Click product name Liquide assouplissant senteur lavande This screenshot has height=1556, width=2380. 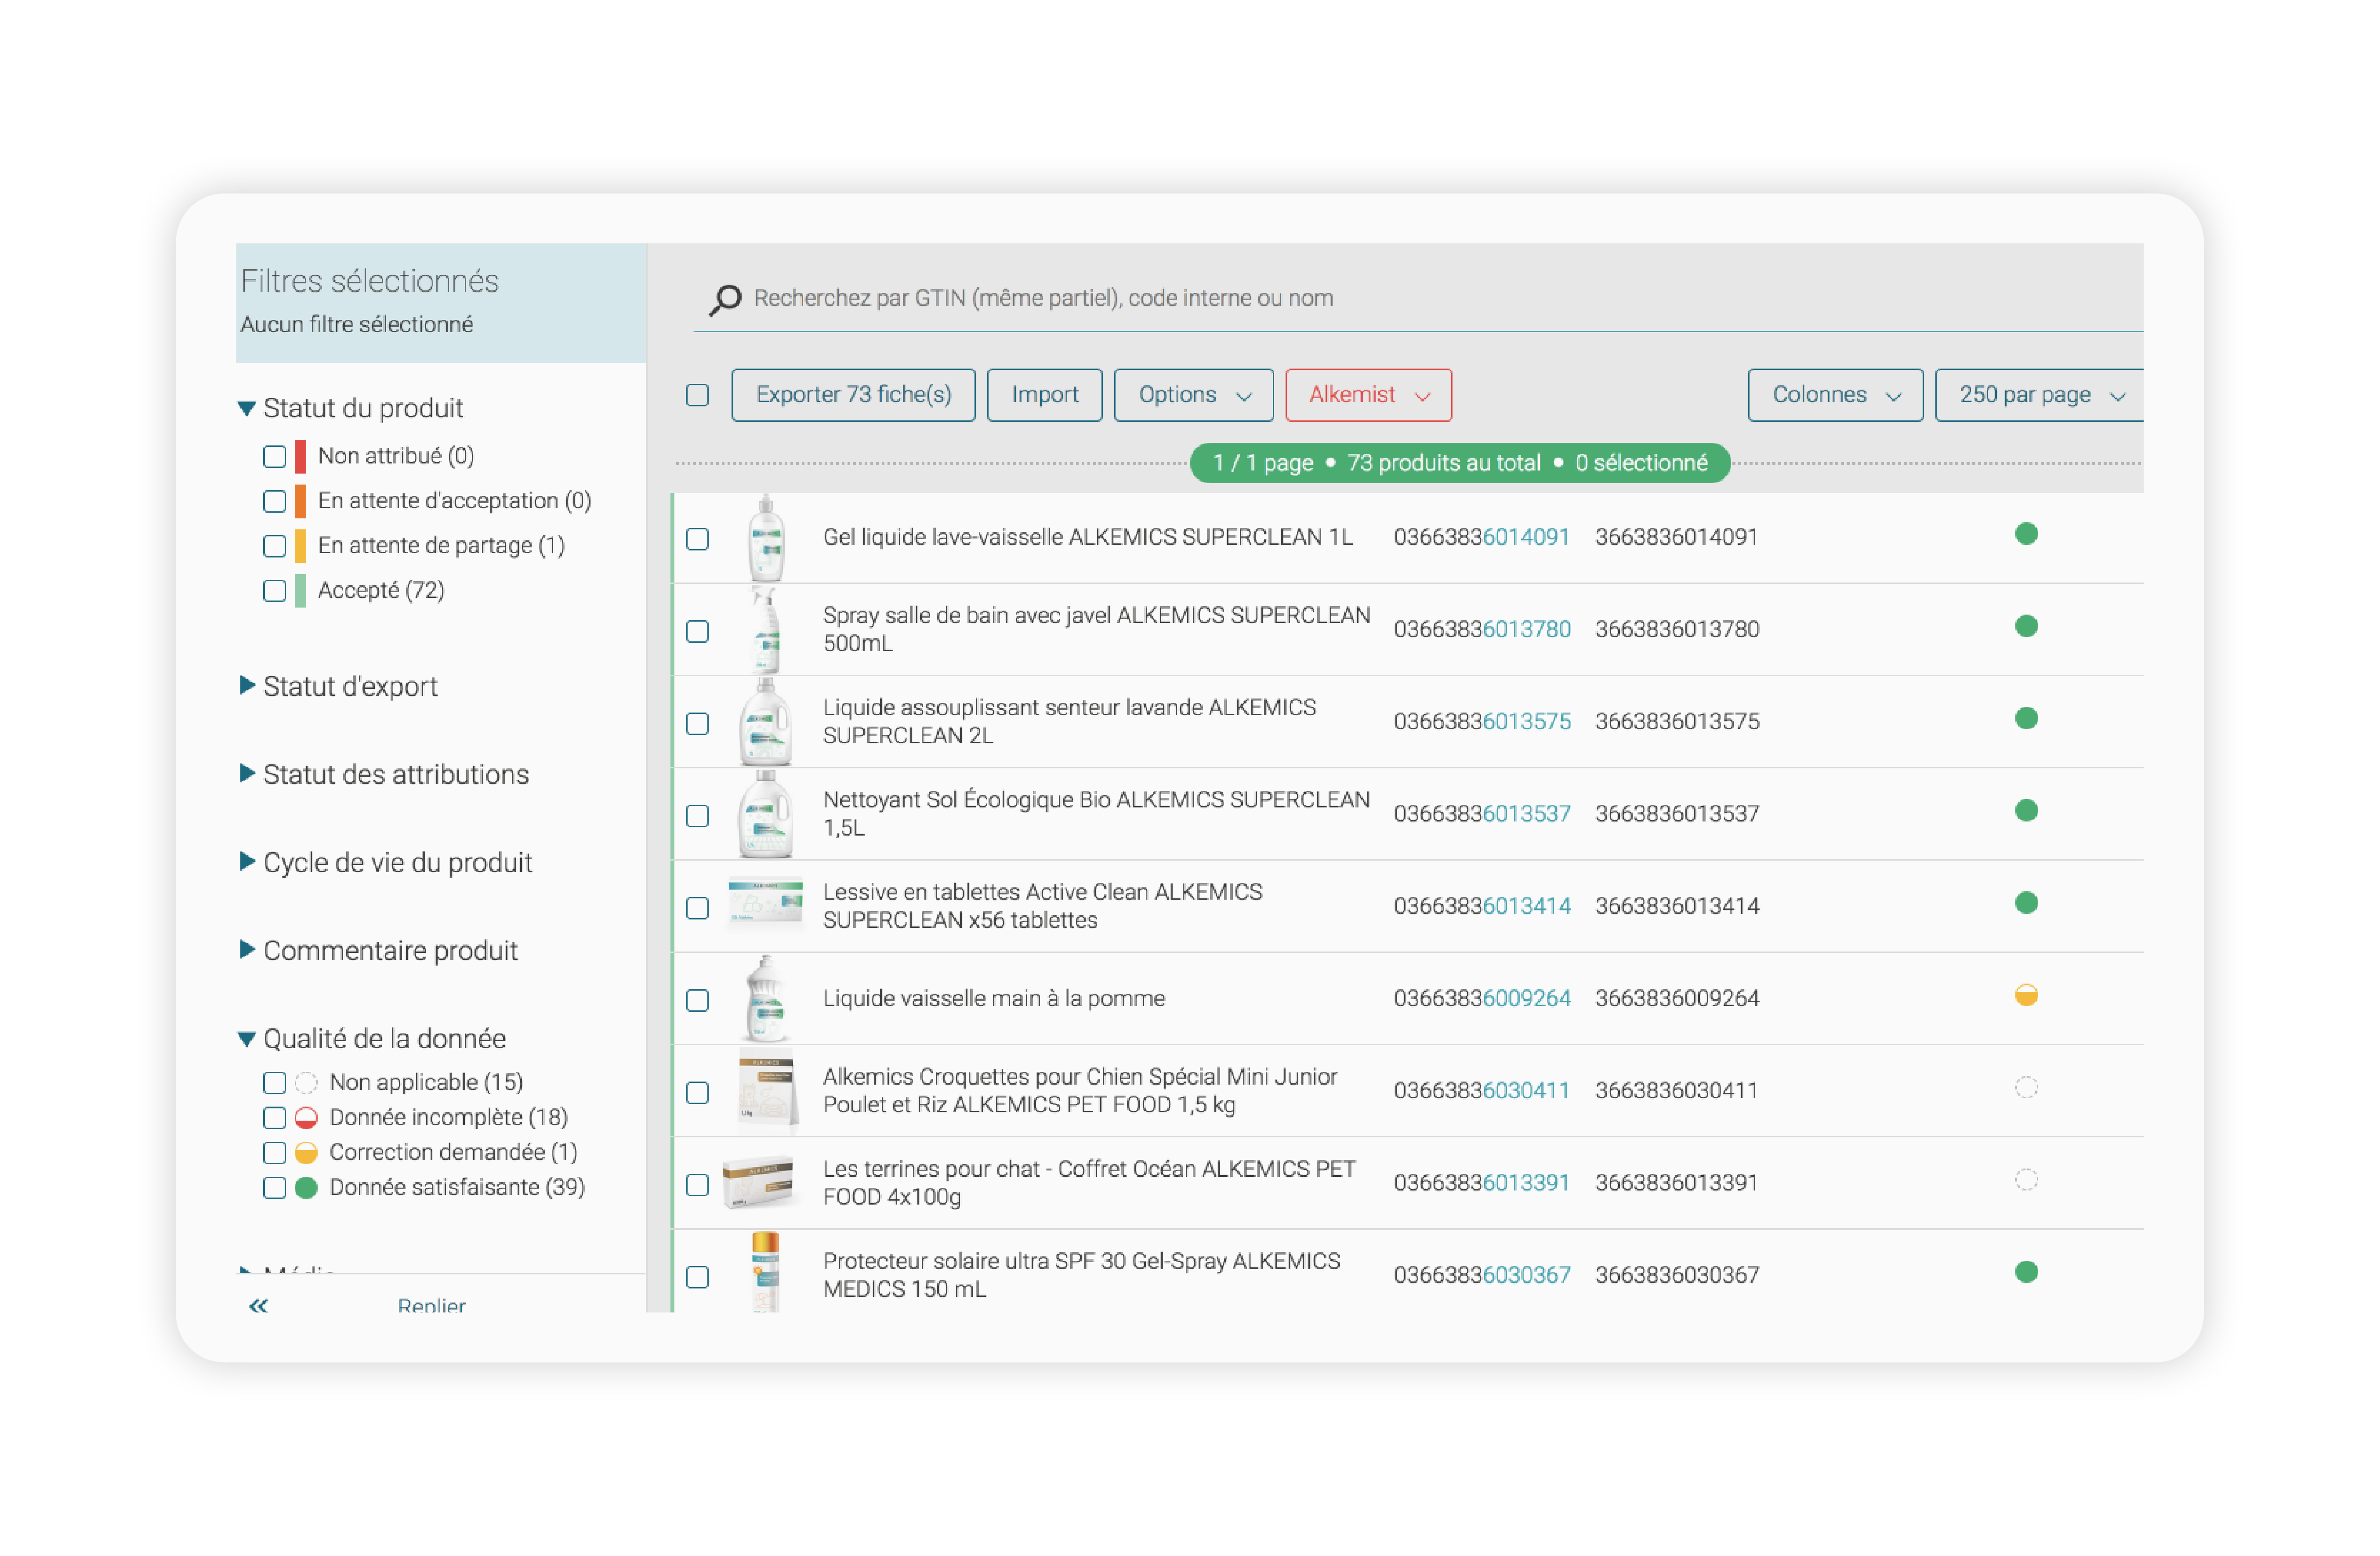click(x=1069, y=722)
